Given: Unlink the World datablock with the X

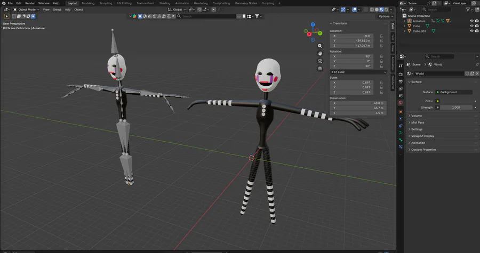Looking at the screenshot, I should (477, 74).
